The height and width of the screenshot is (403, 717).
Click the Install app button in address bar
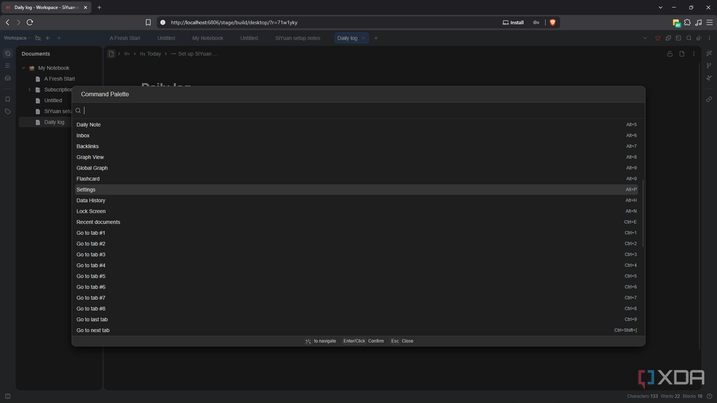tap(513, 22)
